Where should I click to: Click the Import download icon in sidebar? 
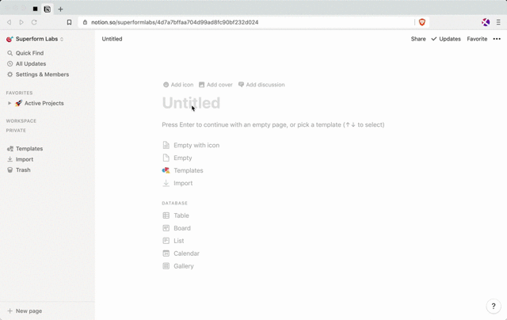tap(10, 159)
